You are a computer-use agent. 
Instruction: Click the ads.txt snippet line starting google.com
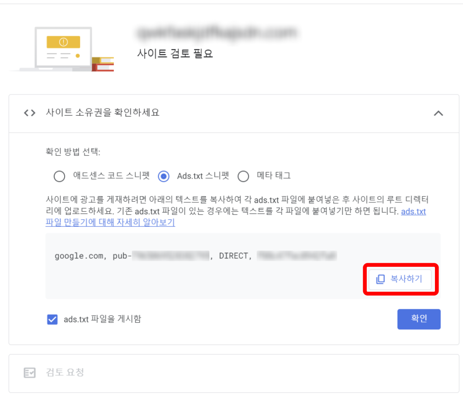point(195,256)
